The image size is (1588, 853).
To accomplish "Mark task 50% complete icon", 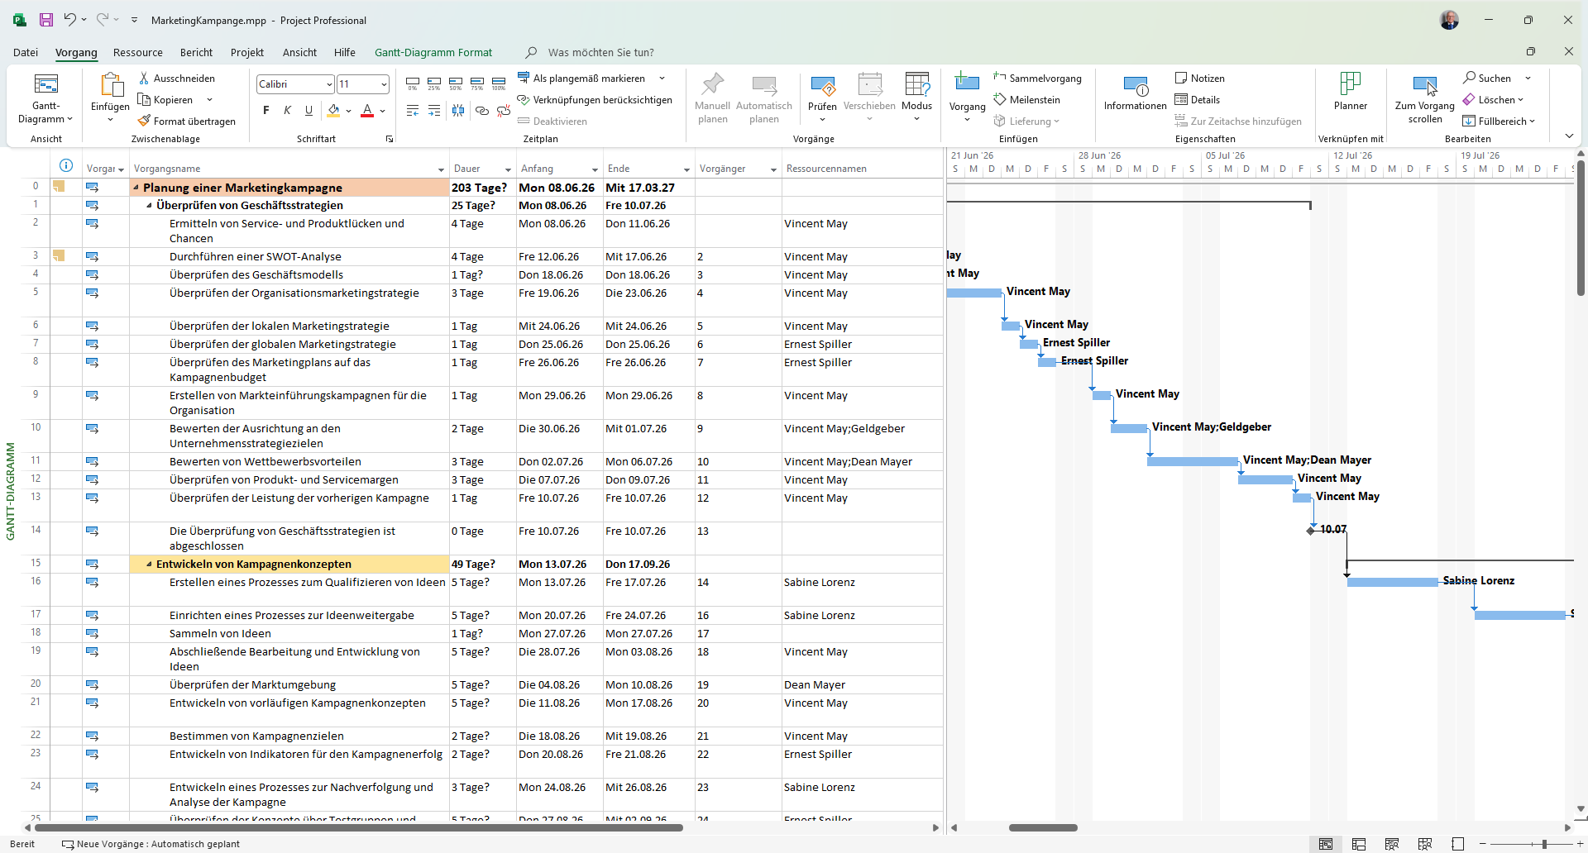I will coord(456,83).
